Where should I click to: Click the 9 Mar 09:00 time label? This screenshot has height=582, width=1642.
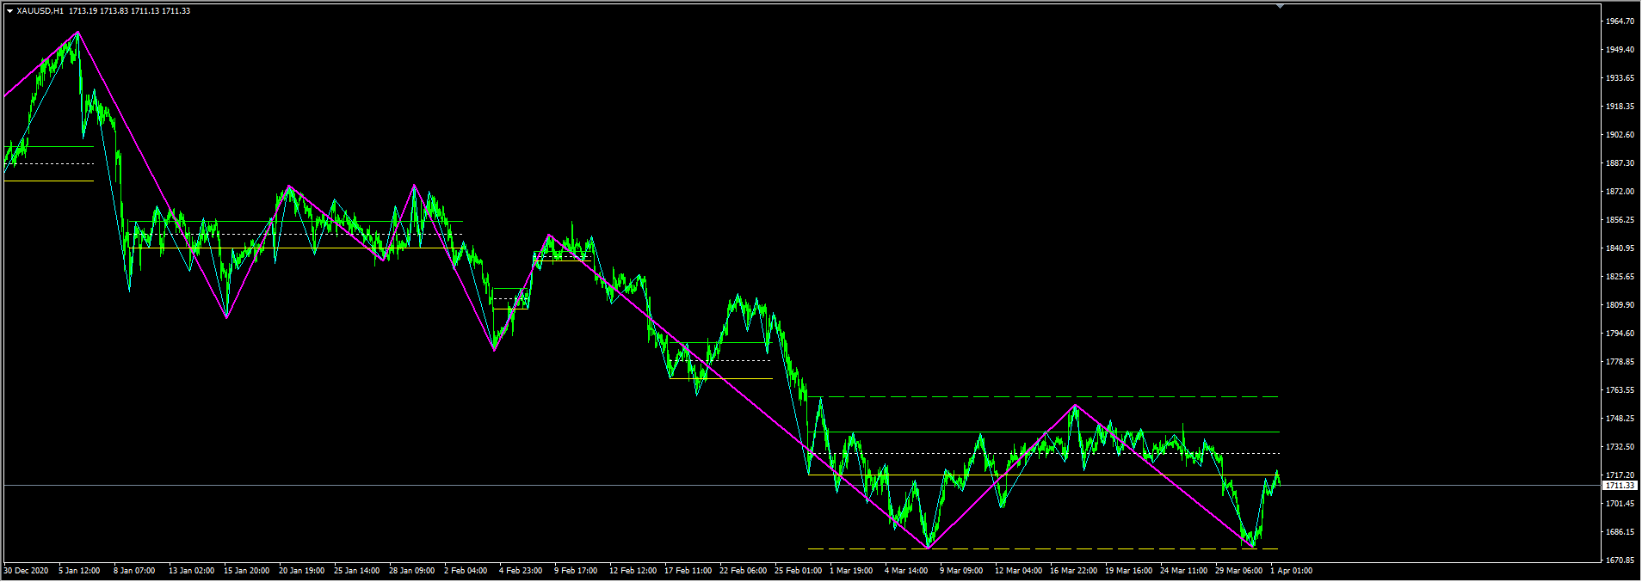[961, 571]
